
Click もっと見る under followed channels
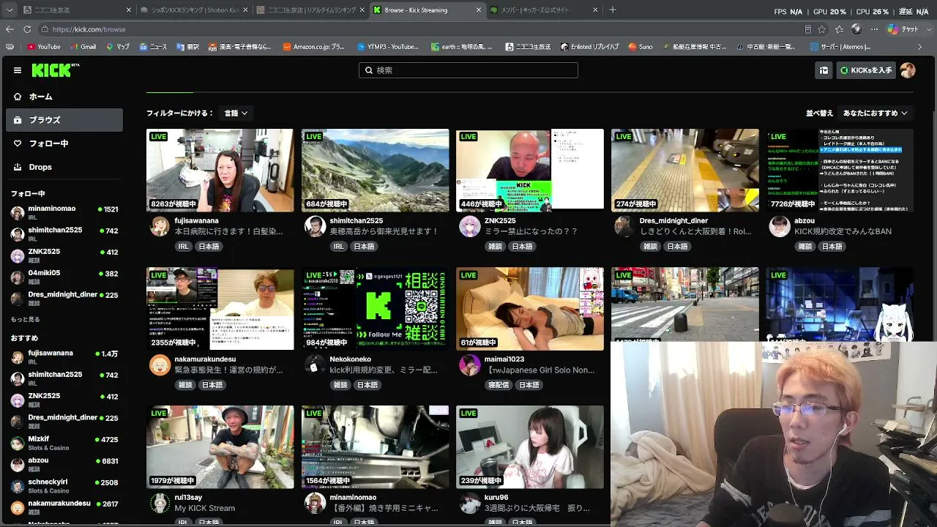point(26,320)
